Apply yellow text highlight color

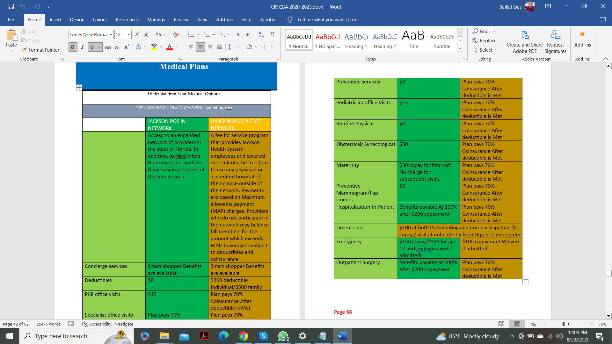tap(154, 47)
